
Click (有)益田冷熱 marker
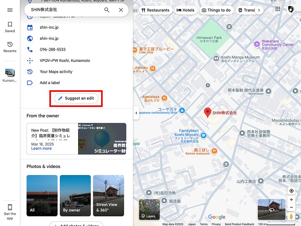pos(149,193)
